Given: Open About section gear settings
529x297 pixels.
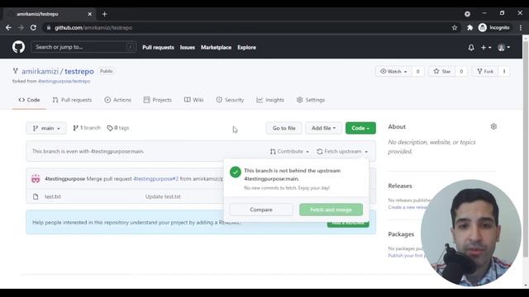Looking at the screenshot, I should point(493,126).
